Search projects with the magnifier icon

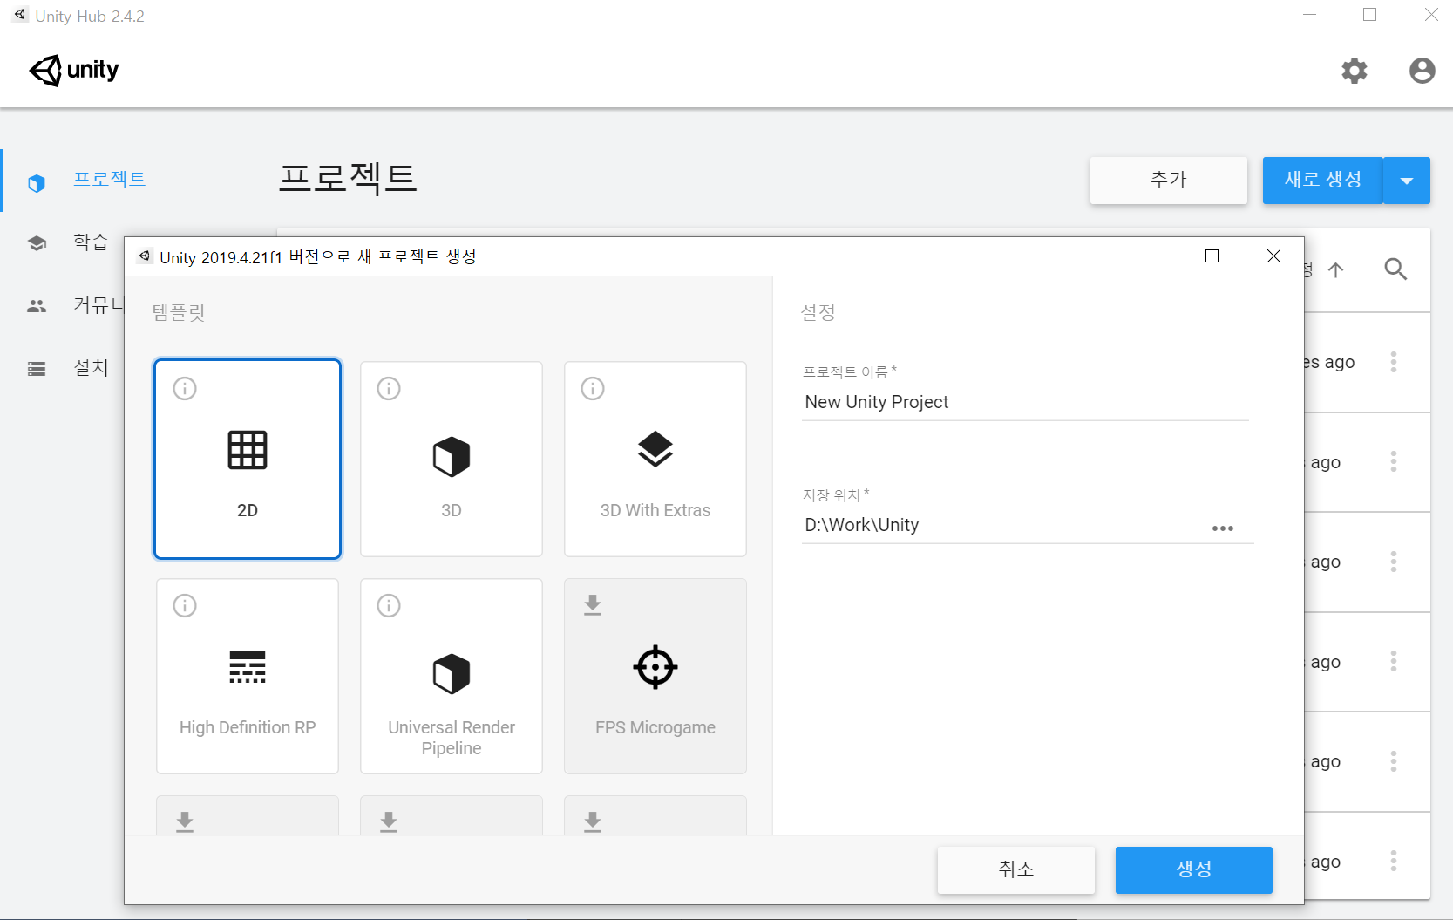click(x=1395, y=269)
